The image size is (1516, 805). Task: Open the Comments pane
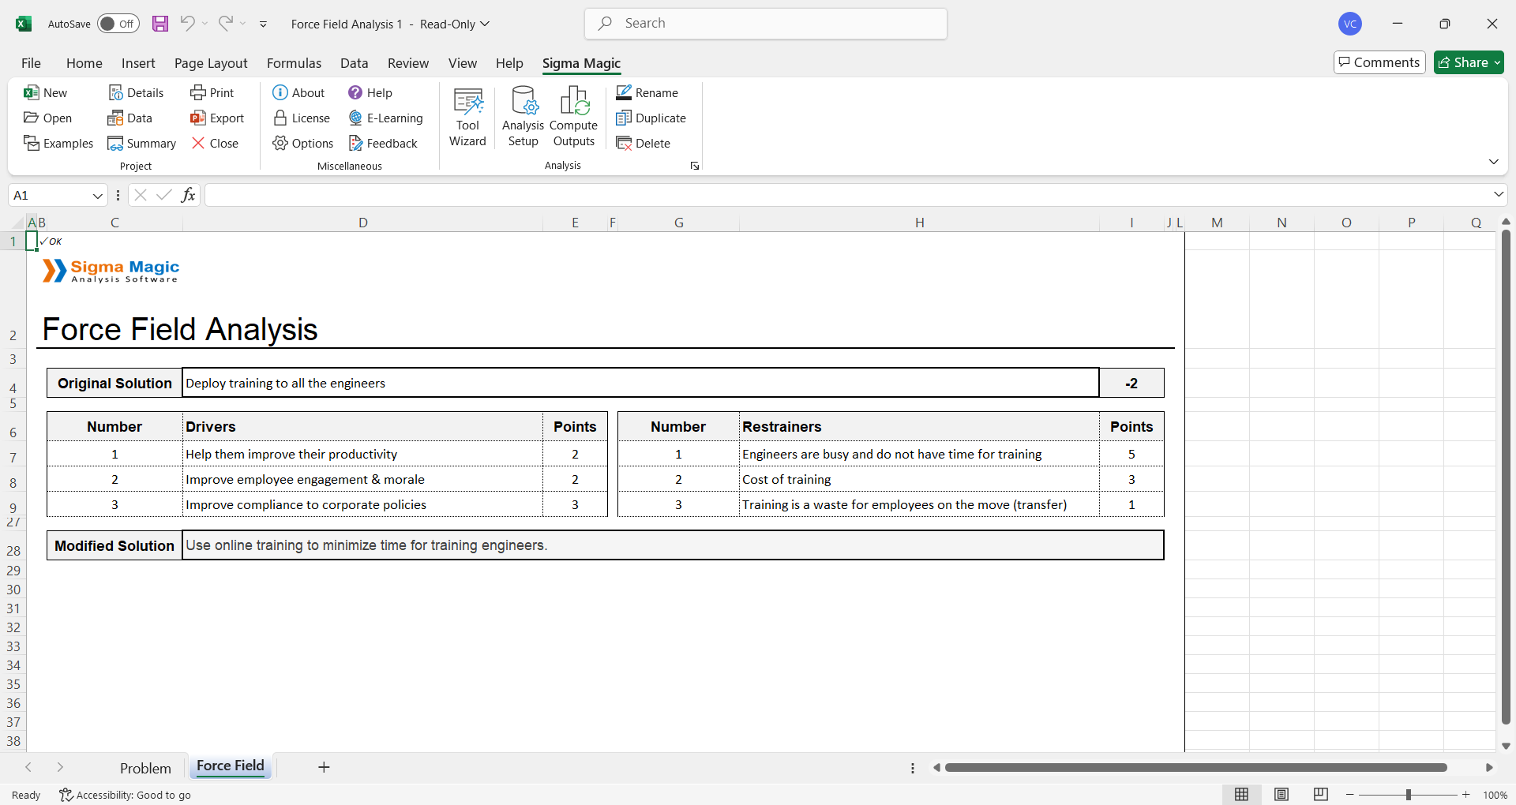(x=1379, y=62)
